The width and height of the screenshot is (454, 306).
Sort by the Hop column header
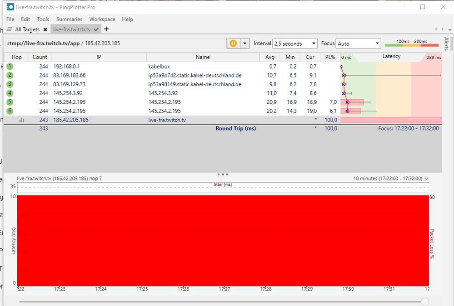coord(16,57)
